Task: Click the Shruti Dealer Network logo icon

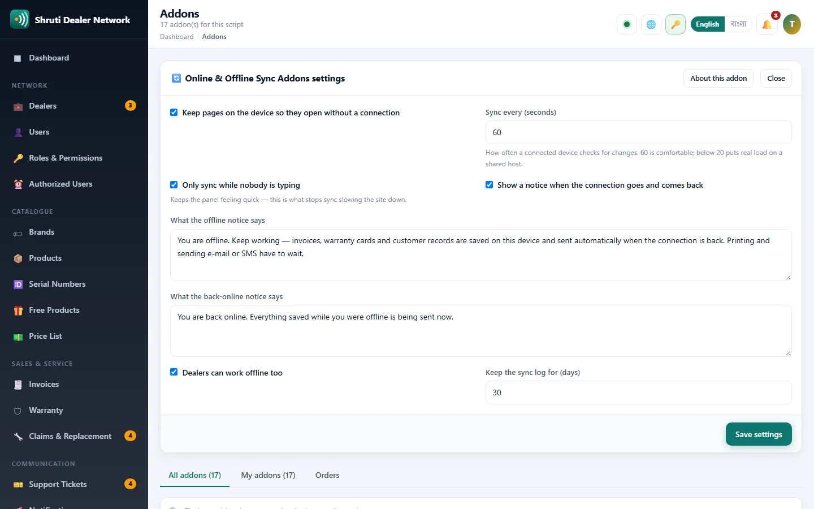Action: pyautogui.click(x=20, y=19)
